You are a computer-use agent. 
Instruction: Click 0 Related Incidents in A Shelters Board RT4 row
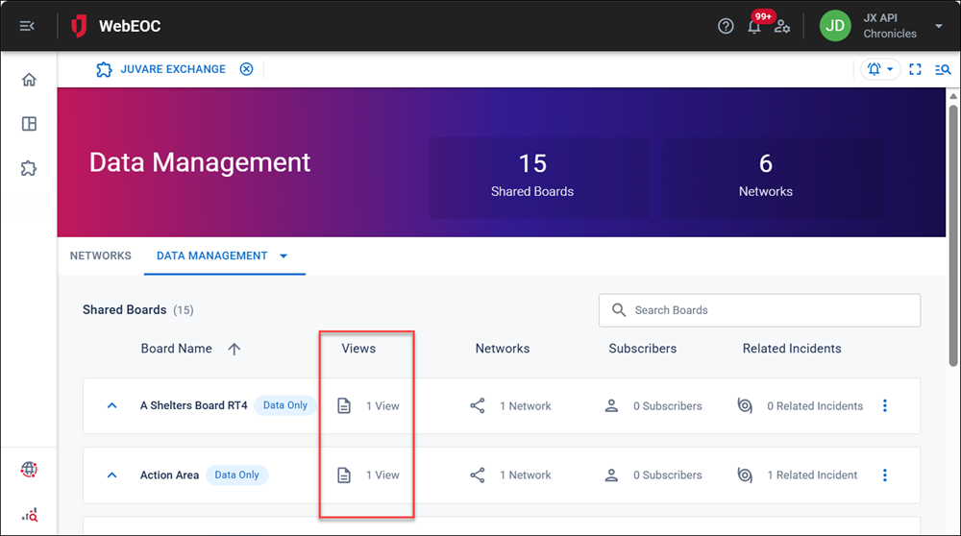[815, 406]
